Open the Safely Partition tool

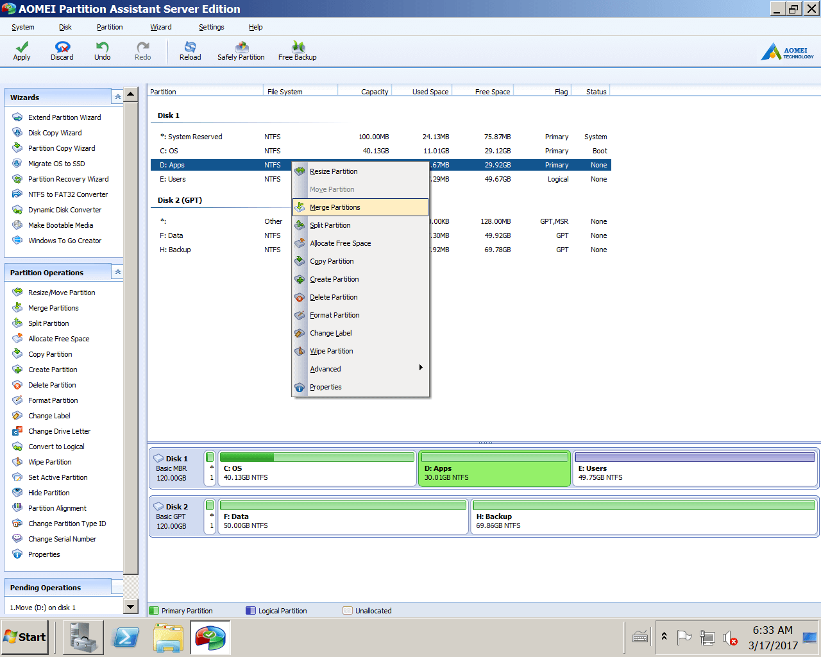click(x=241, y=51)
